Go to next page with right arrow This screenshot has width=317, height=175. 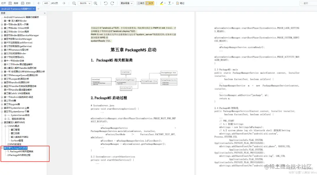[x=64, y=3]
